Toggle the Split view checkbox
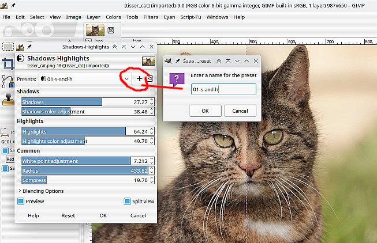 click(127, 202)
